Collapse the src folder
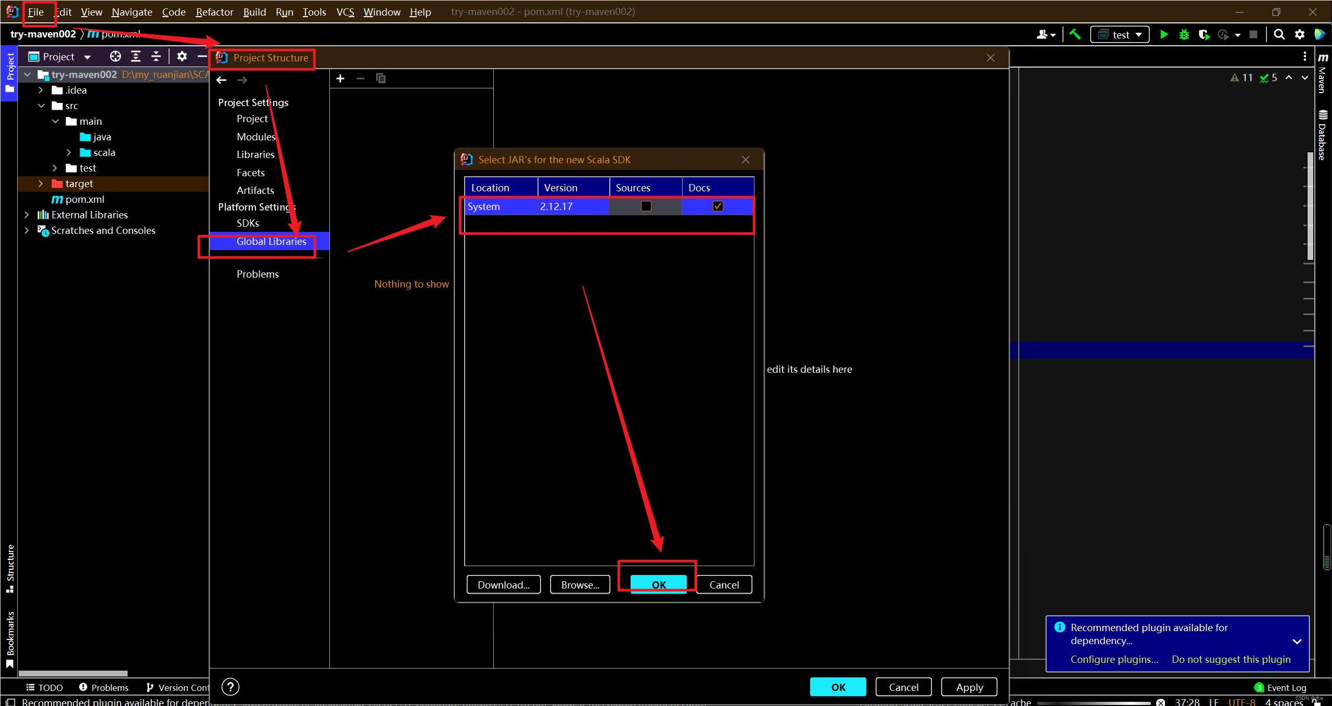This screenshot has width=1332, height=706. 41,106
